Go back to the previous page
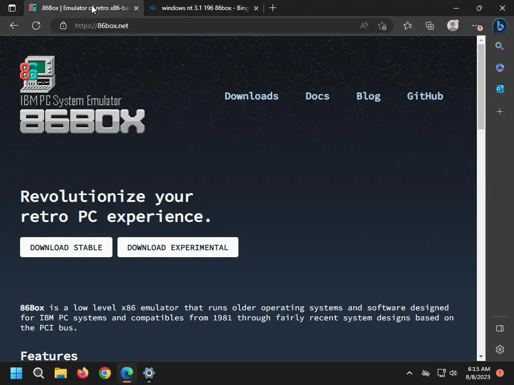 click(14, 26)
